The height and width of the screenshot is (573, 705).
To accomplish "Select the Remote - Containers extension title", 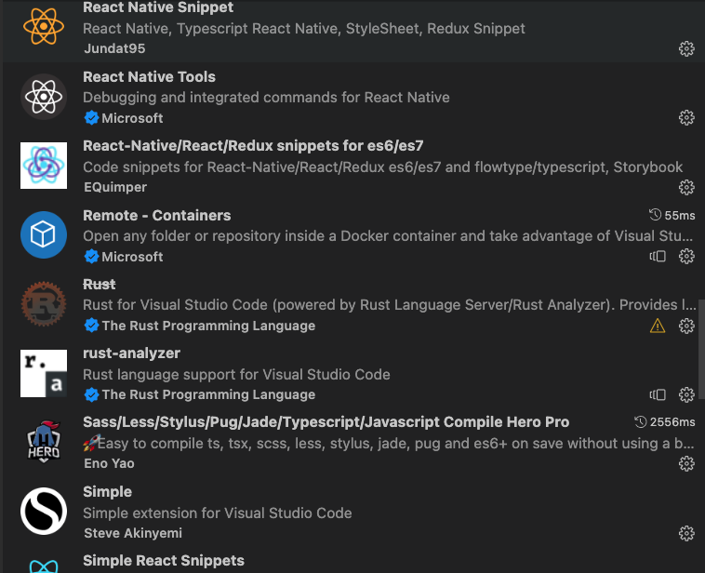I will 157,216.
